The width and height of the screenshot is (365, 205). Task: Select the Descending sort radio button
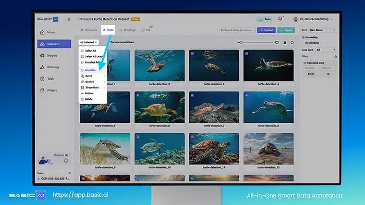coord(303,43)
